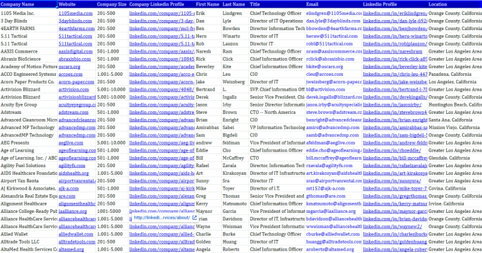
Task: Follow the acorn-paper.com link
Action: click(x=76, y=82)
